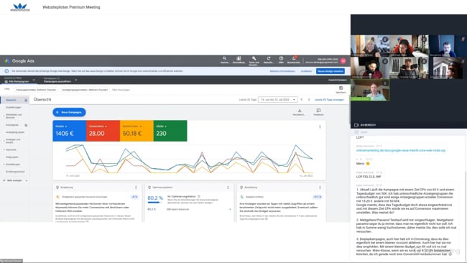Select Anzeigengruppen in the left sidebar

tap(15, 132)
